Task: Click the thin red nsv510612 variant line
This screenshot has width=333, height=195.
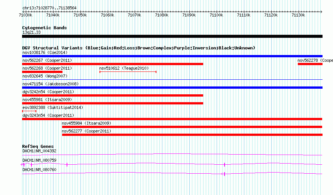Action: 128,72
